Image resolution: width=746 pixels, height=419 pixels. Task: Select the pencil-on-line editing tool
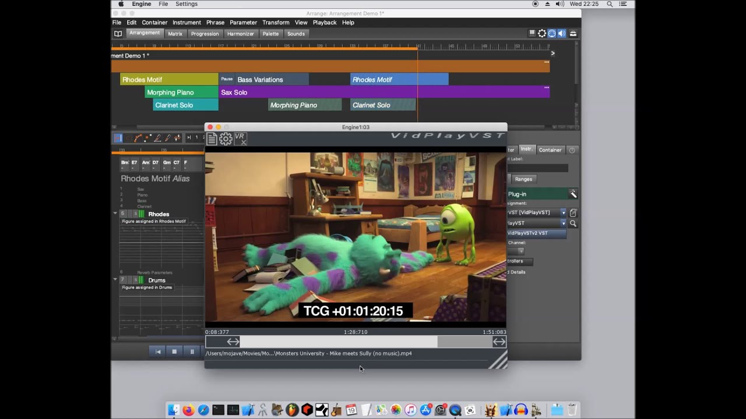click(157, 138)
